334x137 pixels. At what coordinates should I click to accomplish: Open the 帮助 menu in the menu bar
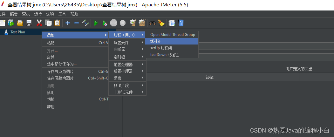point(74,14)
